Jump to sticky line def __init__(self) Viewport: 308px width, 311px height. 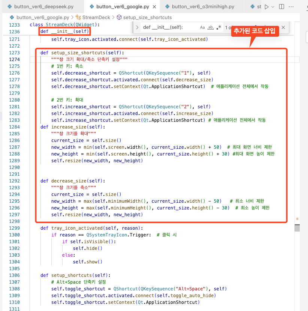pyautogui.click(x=65, y=31)
